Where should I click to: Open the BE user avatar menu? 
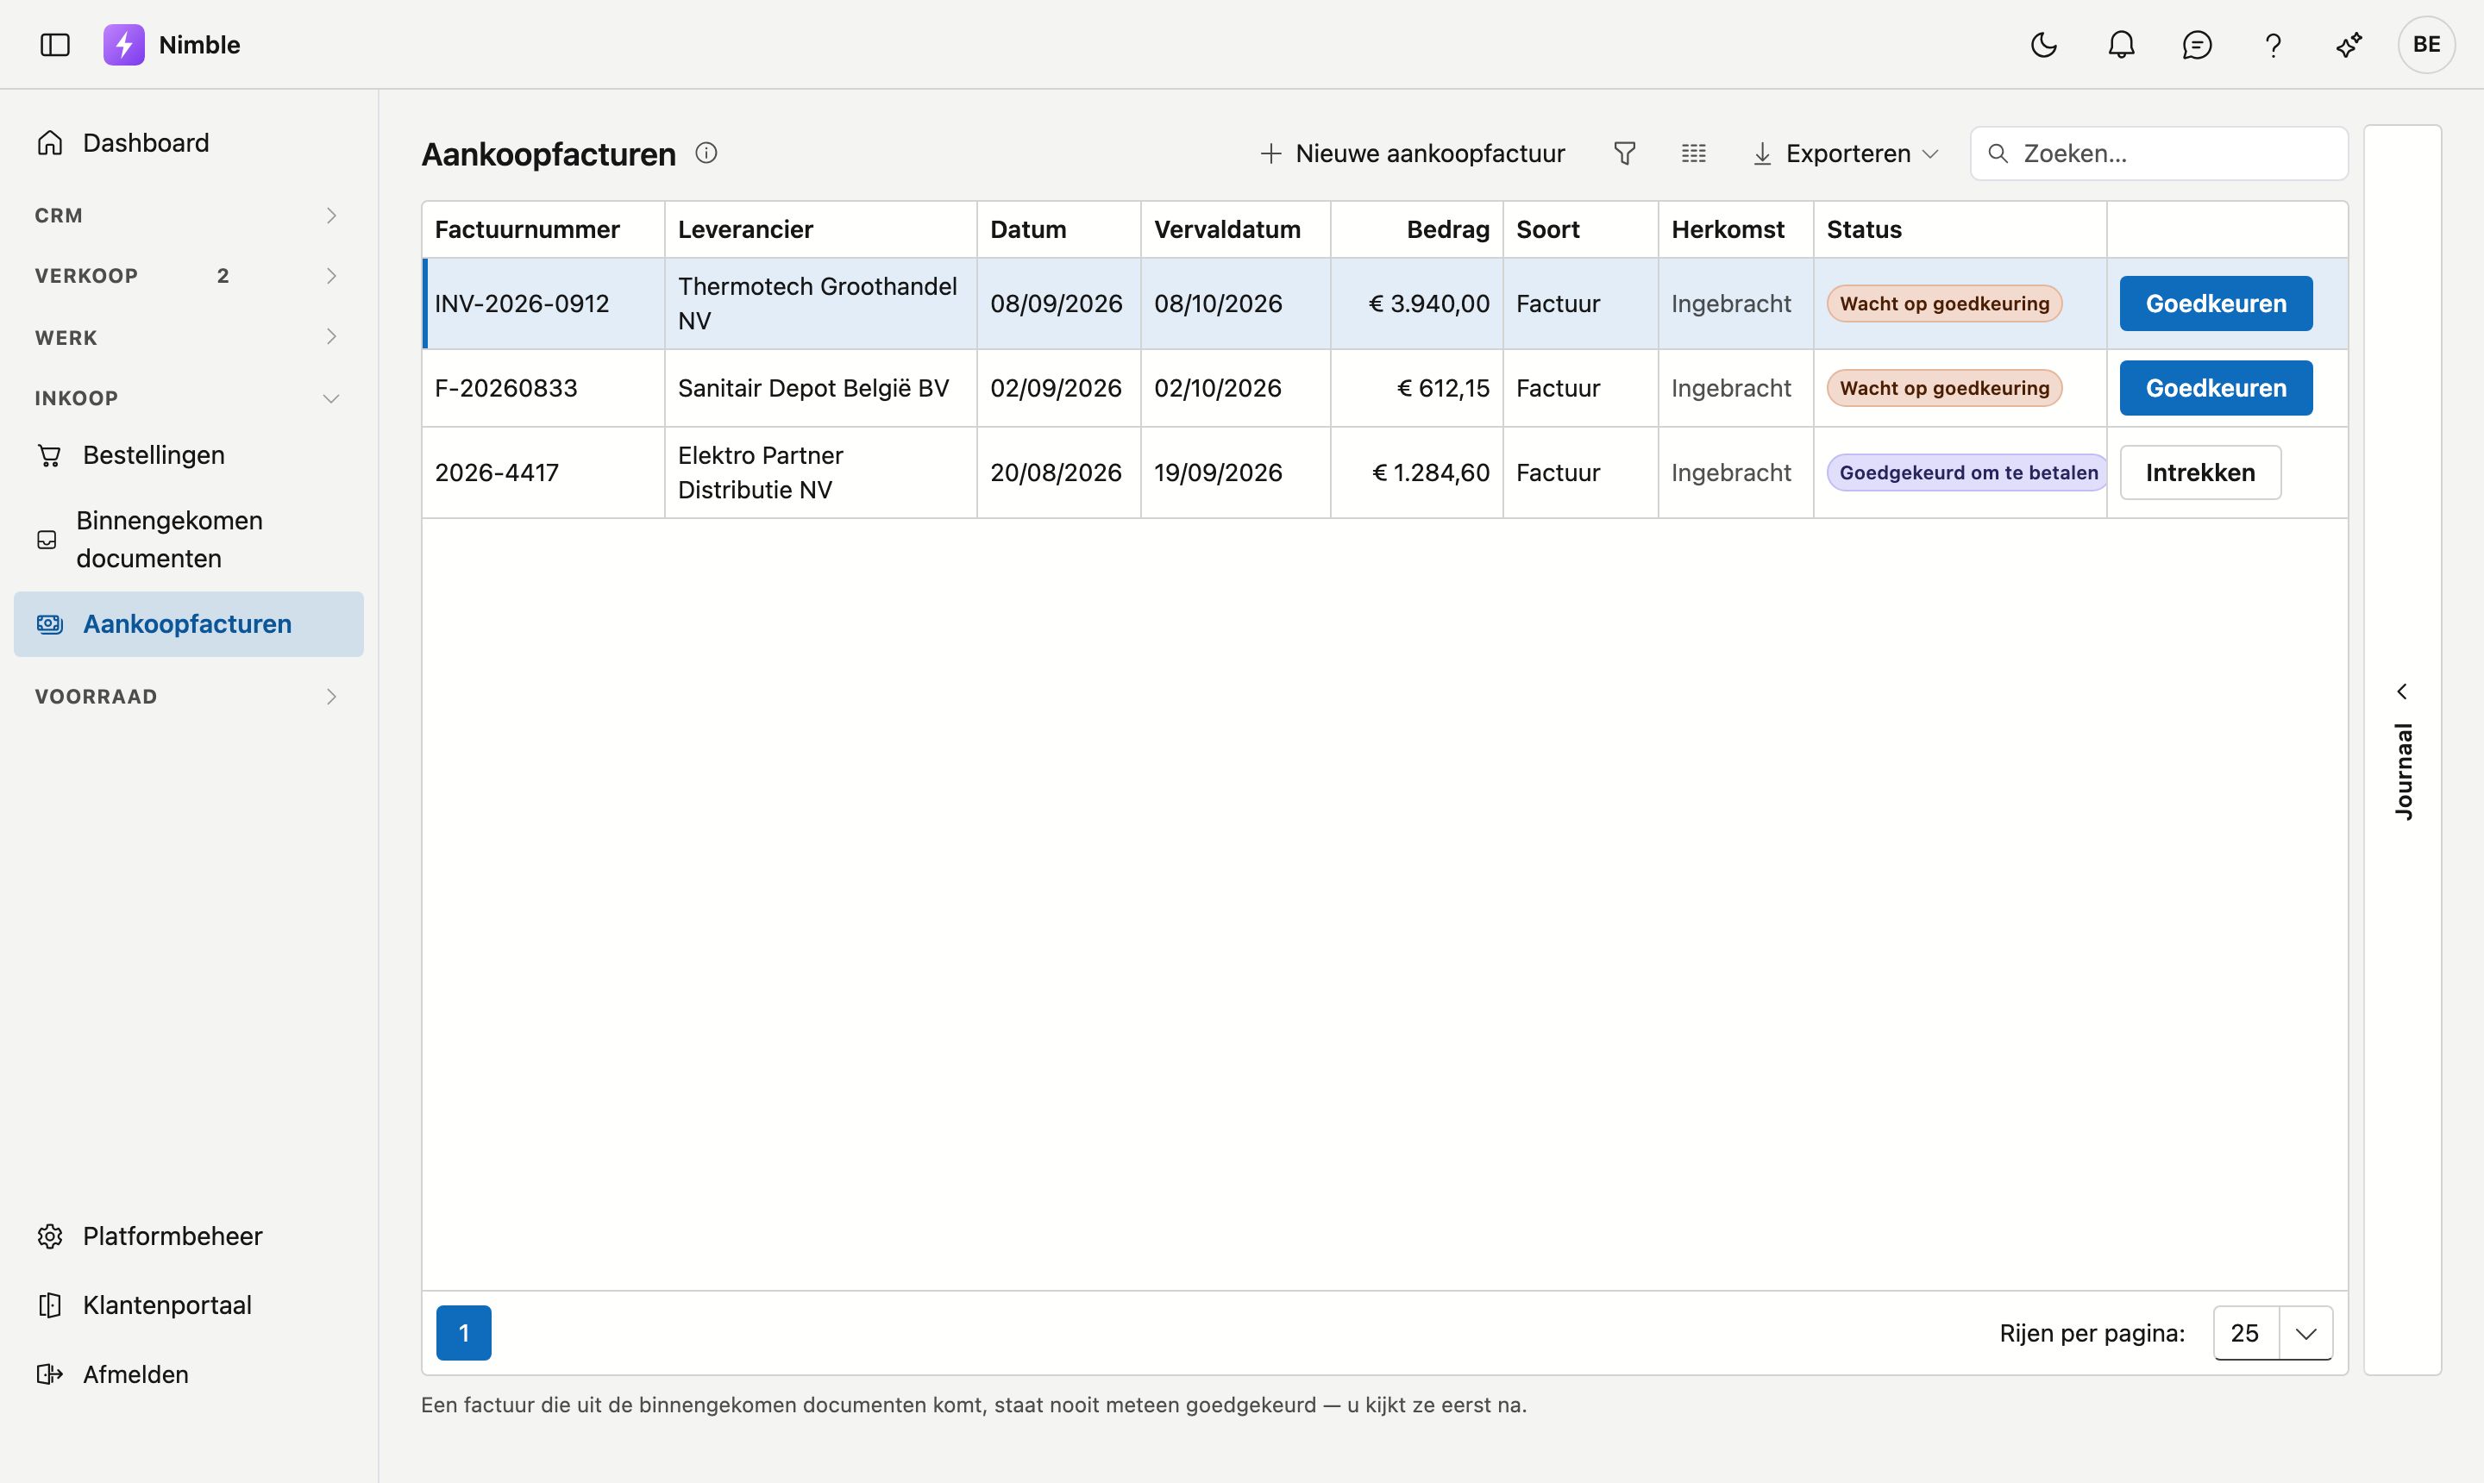pyautogui.click(x=2426, y=45)
